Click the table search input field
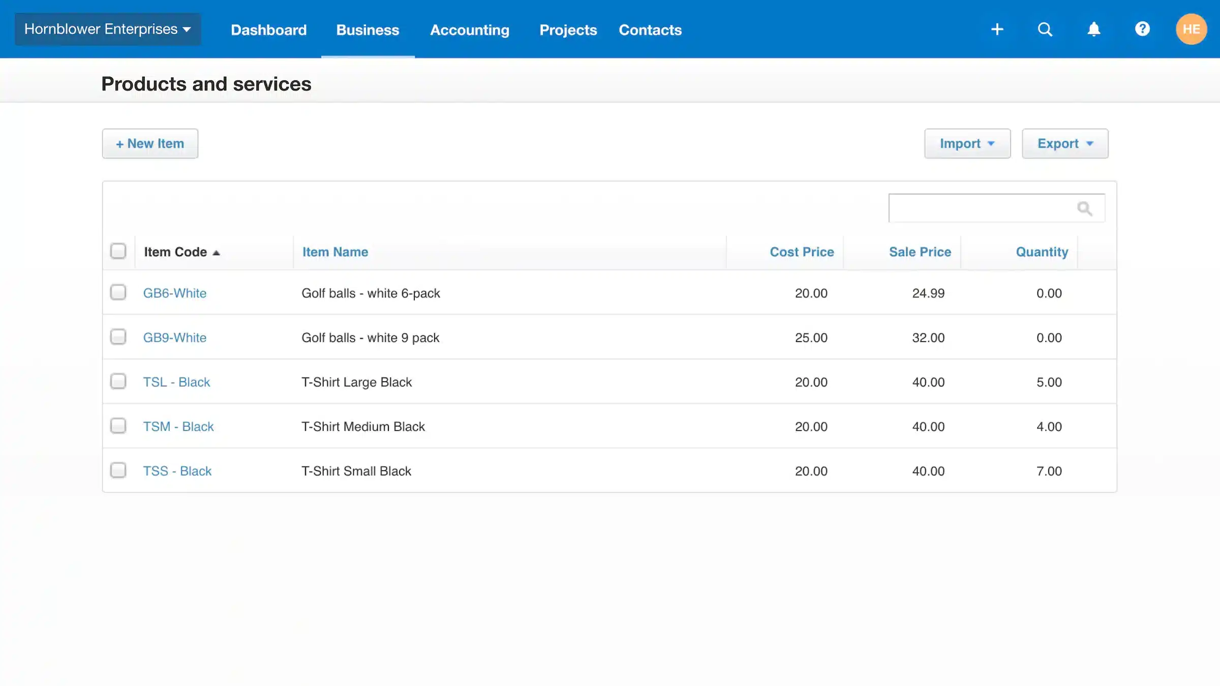1220x686 pixels. (x=981, y=208)
